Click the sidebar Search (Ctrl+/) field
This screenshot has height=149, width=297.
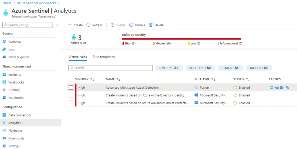pos(28,25)
